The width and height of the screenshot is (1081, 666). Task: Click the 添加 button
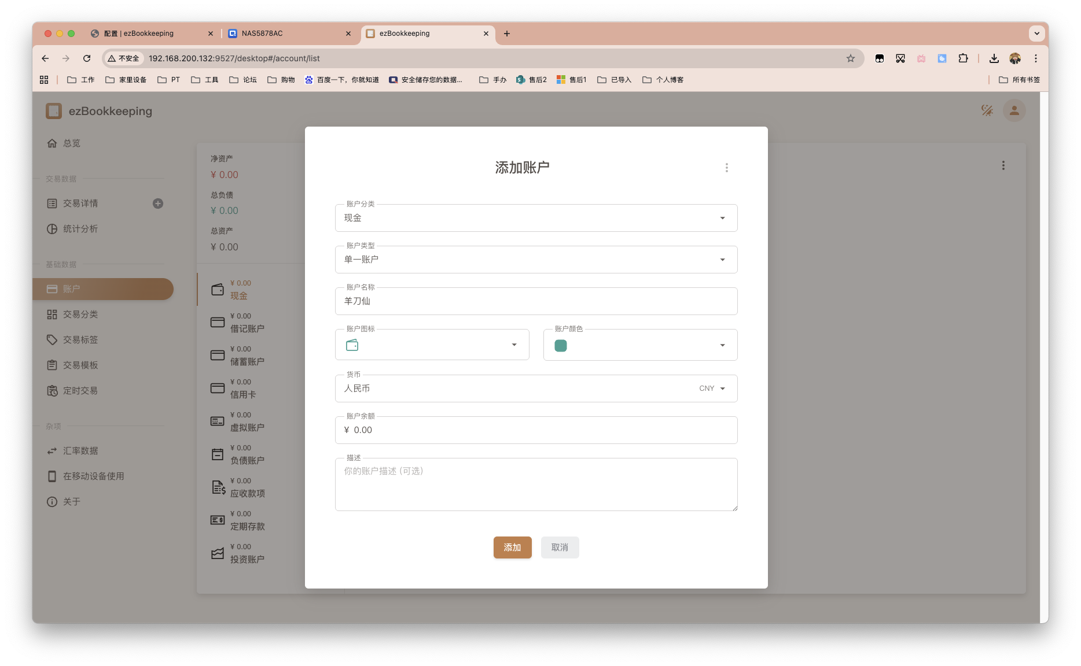pos(512,547)
